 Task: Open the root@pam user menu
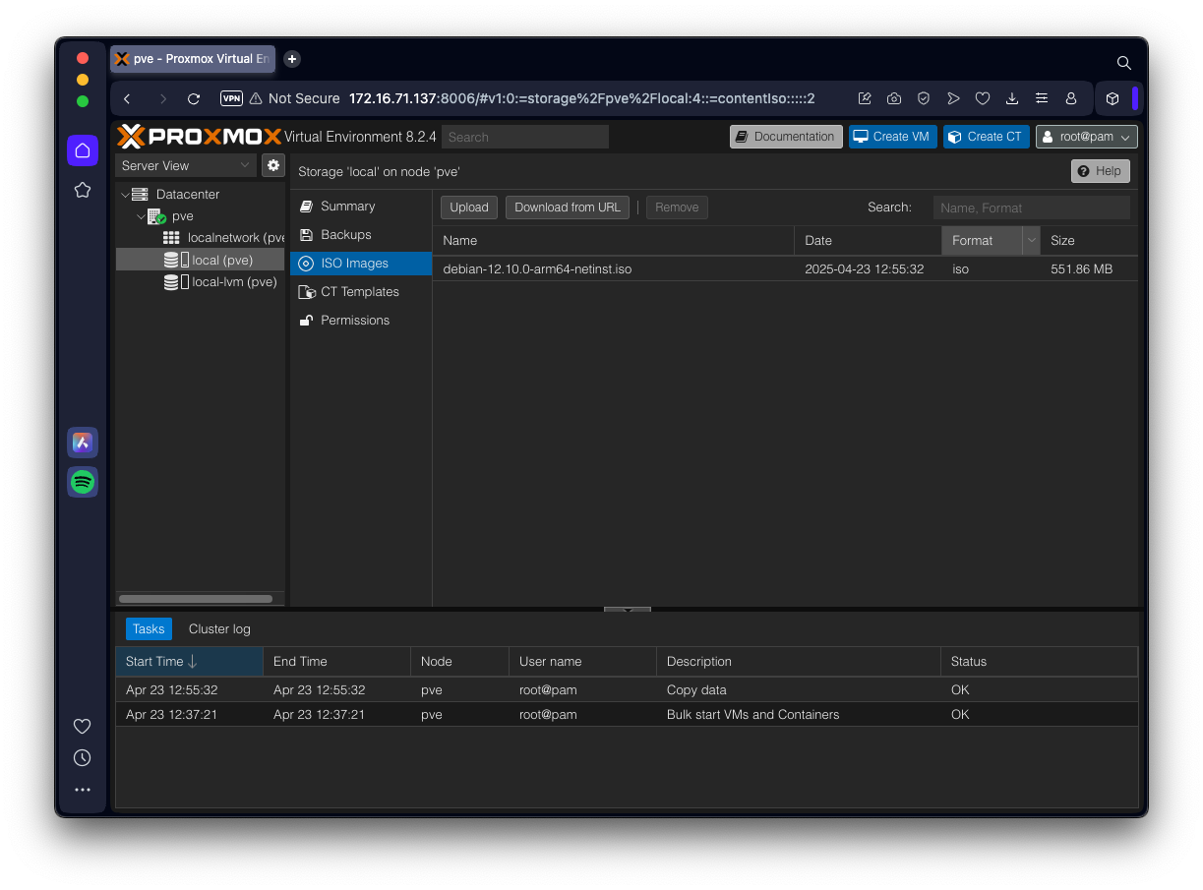[x=1086, y=137]
